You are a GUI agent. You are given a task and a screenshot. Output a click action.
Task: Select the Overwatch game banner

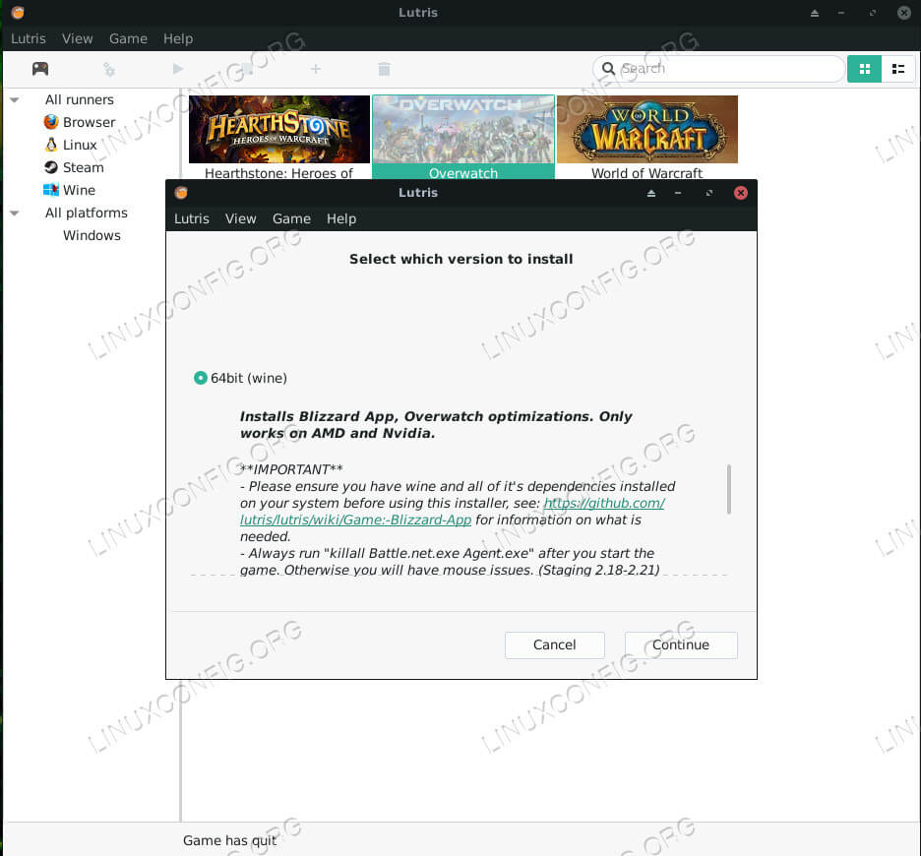coord(463,129)
